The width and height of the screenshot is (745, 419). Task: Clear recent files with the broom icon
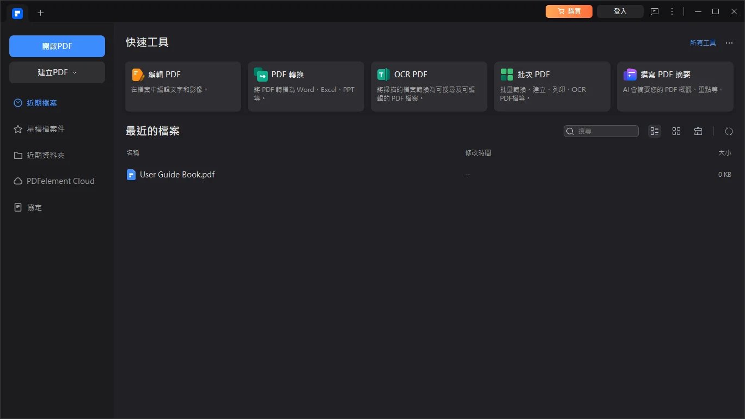click(x=698, y=131)
